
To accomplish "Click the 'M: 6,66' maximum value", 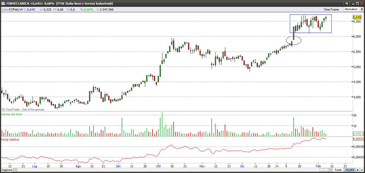I will coord(58,10).
